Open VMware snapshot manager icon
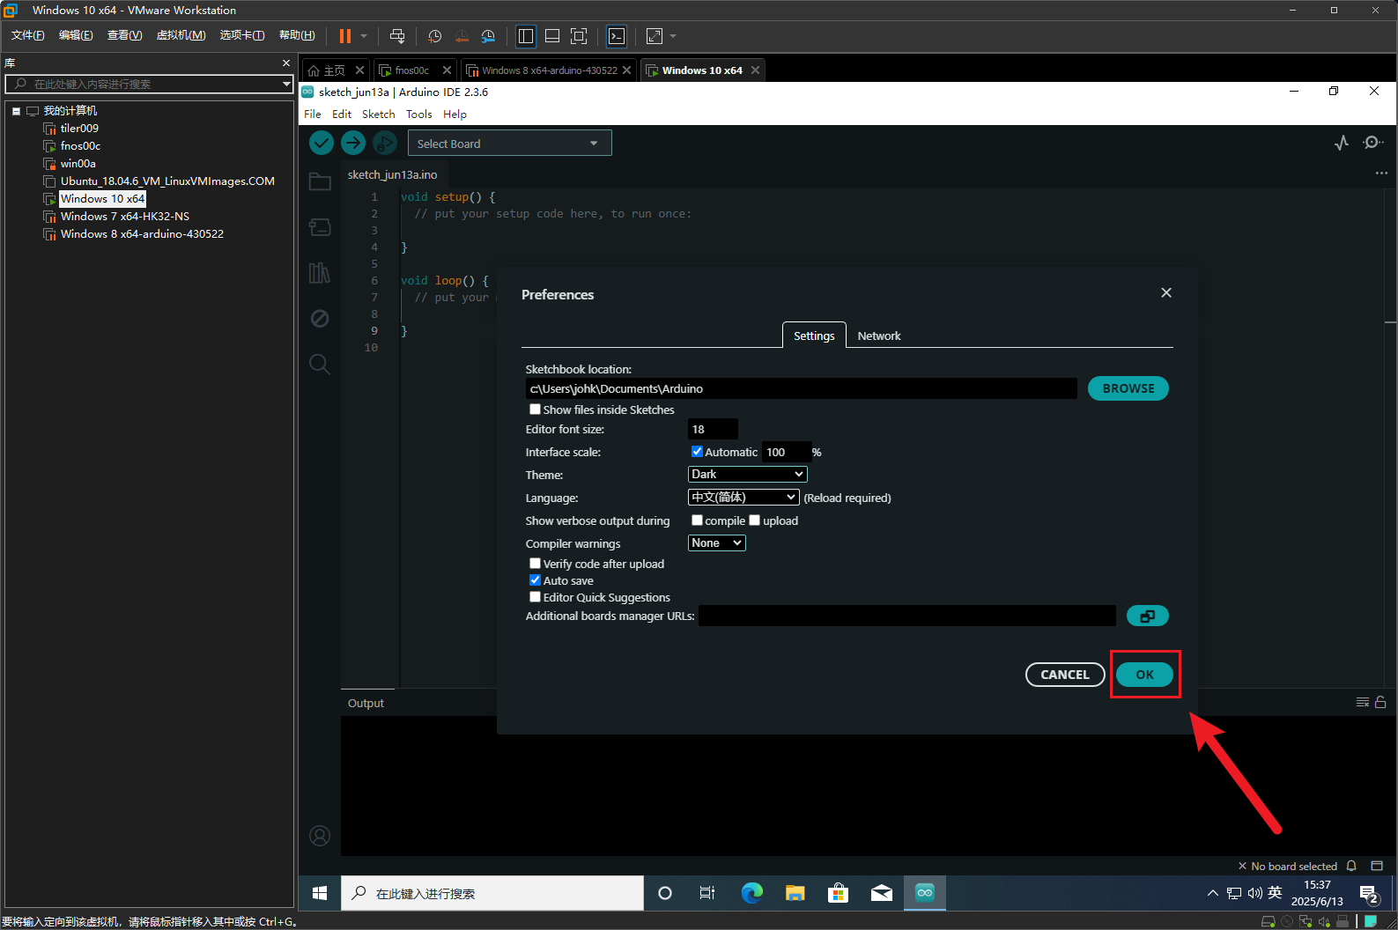Viewport: 1398px width, 930px height. (x=488, y=36)
